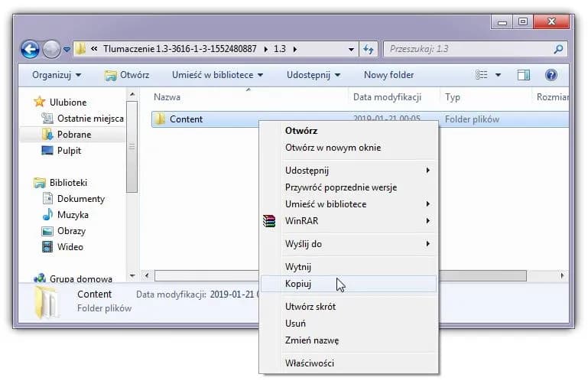Click the Nowy folder button
The width and height of the screenshot is (588, 384).
point(388,75)
